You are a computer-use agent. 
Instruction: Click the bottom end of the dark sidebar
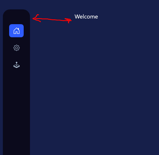pyautogui.click(x=17, y=152)
